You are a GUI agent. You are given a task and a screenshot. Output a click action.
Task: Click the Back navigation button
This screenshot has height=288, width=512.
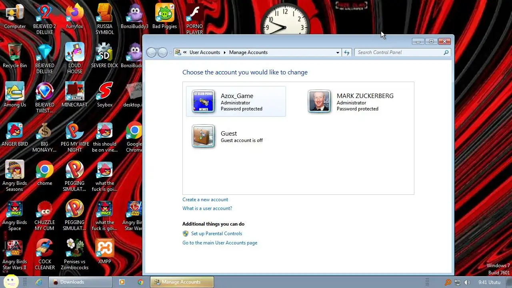pyautogui.click(x=151, y=52)
